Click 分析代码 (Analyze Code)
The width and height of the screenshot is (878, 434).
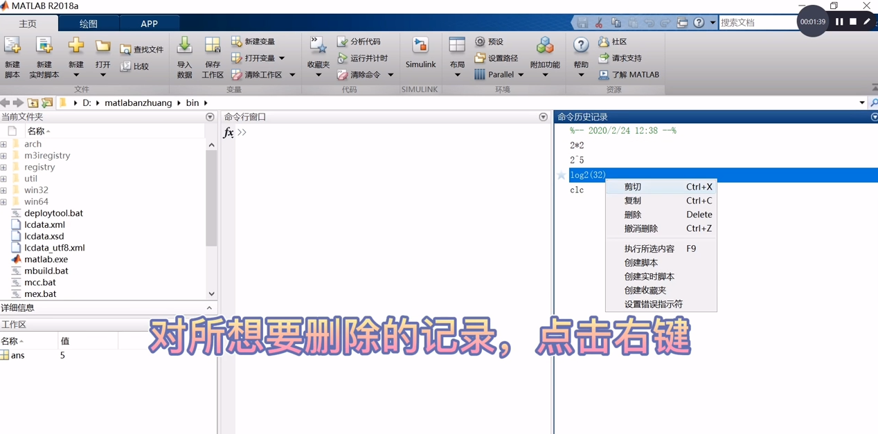tap(359, 42)
